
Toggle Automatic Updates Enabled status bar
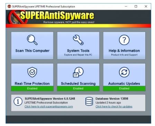[124, 88]
